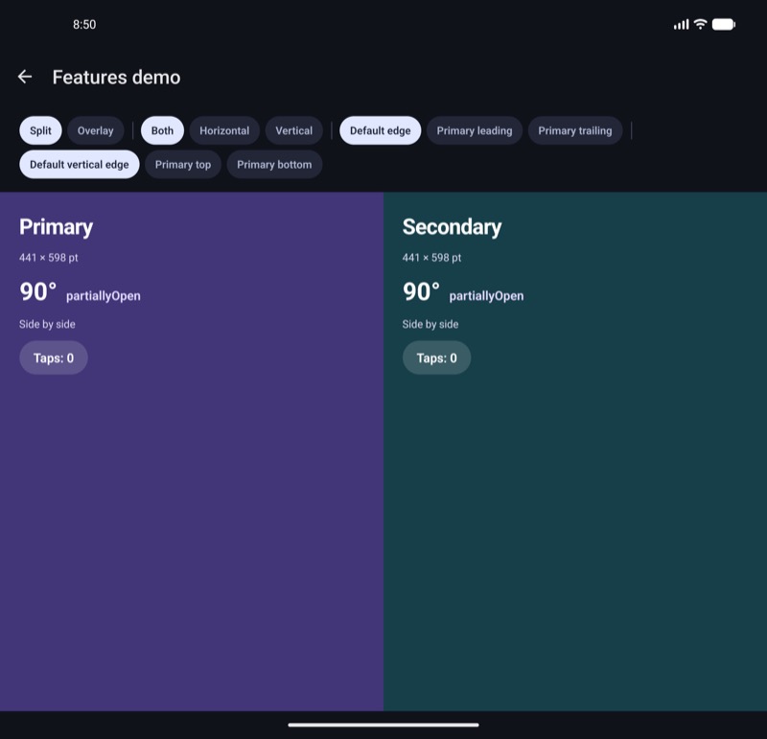Click Side by side text in Primary pane

coord(47,324)
